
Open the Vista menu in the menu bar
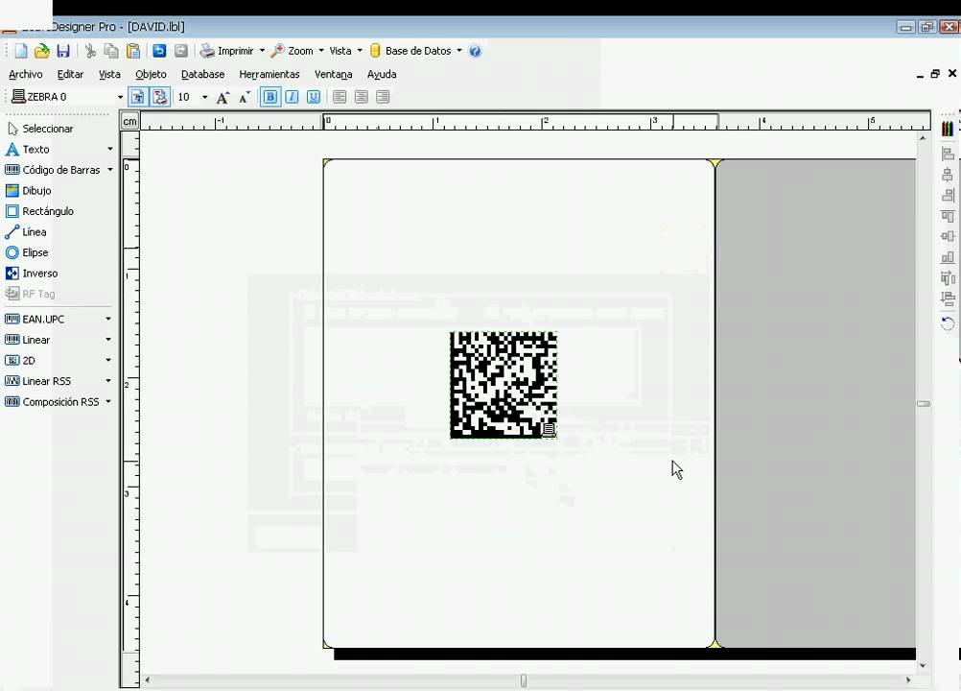tap(109, 74)
